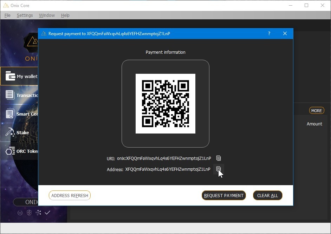Open the dialog's question mark help
The width and height of the screenshot is (331, 234).
tap(269, 33)
